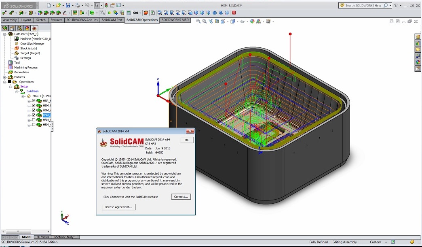
Task: Toggle the checkbox of the HSR operation
Action: click(x=34, y=100)
